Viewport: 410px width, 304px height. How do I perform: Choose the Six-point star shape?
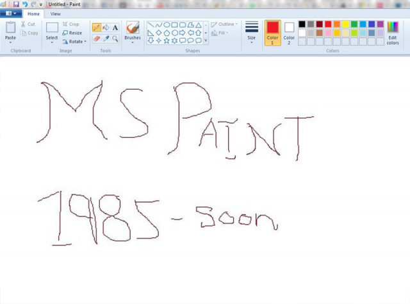pyautogui.click(x=175, y=40)
